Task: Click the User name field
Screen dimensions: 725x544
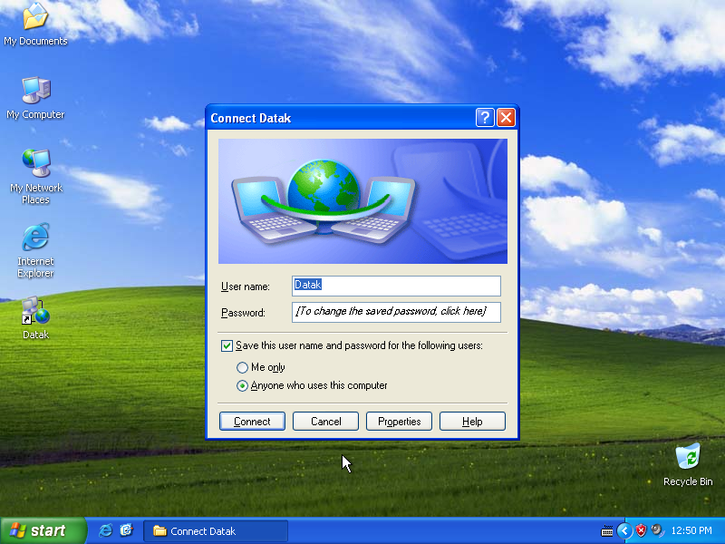Action: (x=396, y=286)
